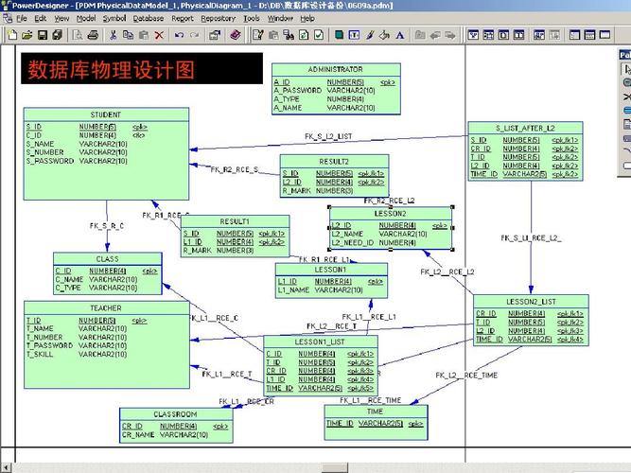Click the Undo arrow icon
This screenshot has height=473, width=631.
coord(179,35)
